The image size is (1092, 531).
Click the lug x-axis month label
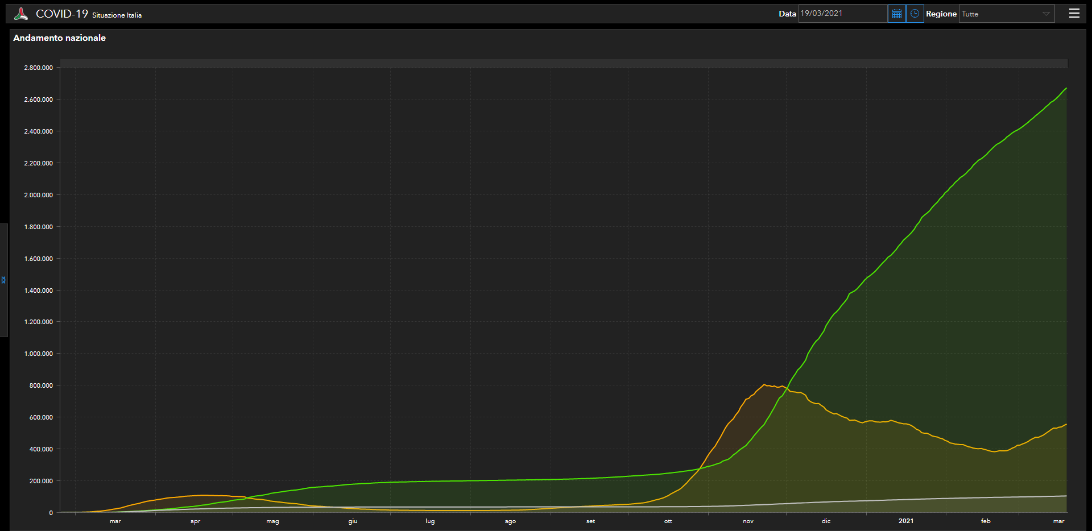[430, 521]
